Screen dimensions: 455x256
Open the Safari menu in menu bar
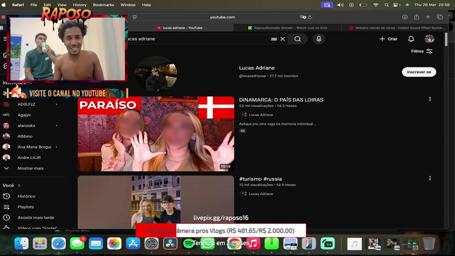click(18, 5)
